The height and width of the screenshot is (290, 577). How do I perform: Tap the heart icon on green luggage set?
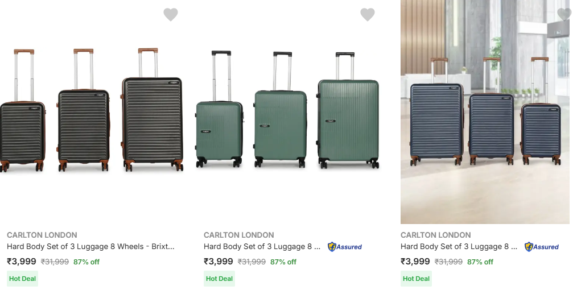368,15
